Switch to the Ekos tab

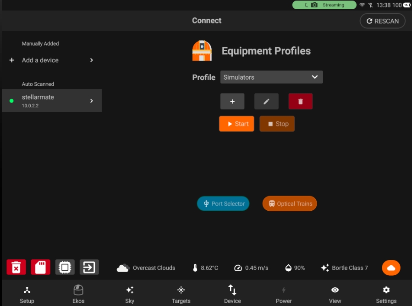[x=78, y=295]
